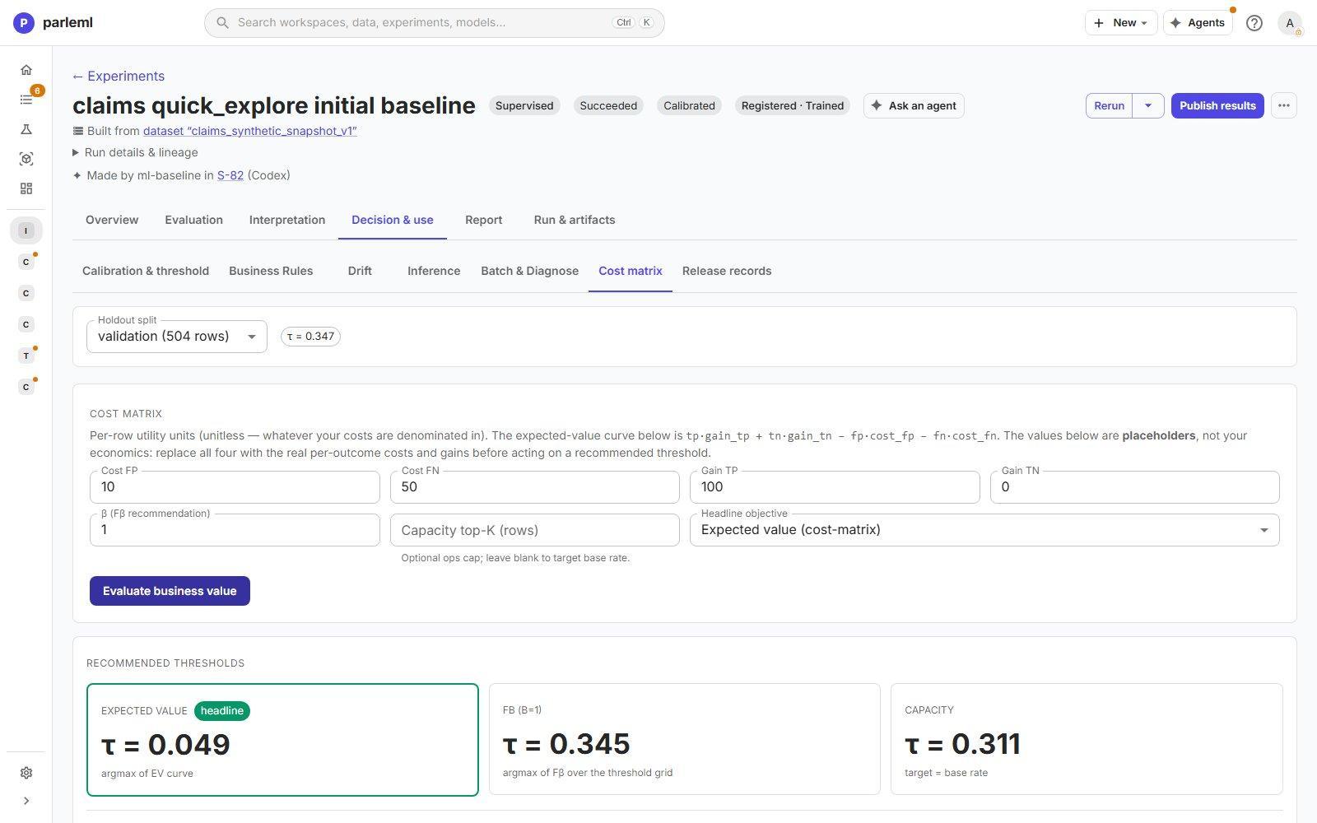Click the Rerun button
Screen dimensions: 1317x823
pyautogui.click(x=1110, y=105)
